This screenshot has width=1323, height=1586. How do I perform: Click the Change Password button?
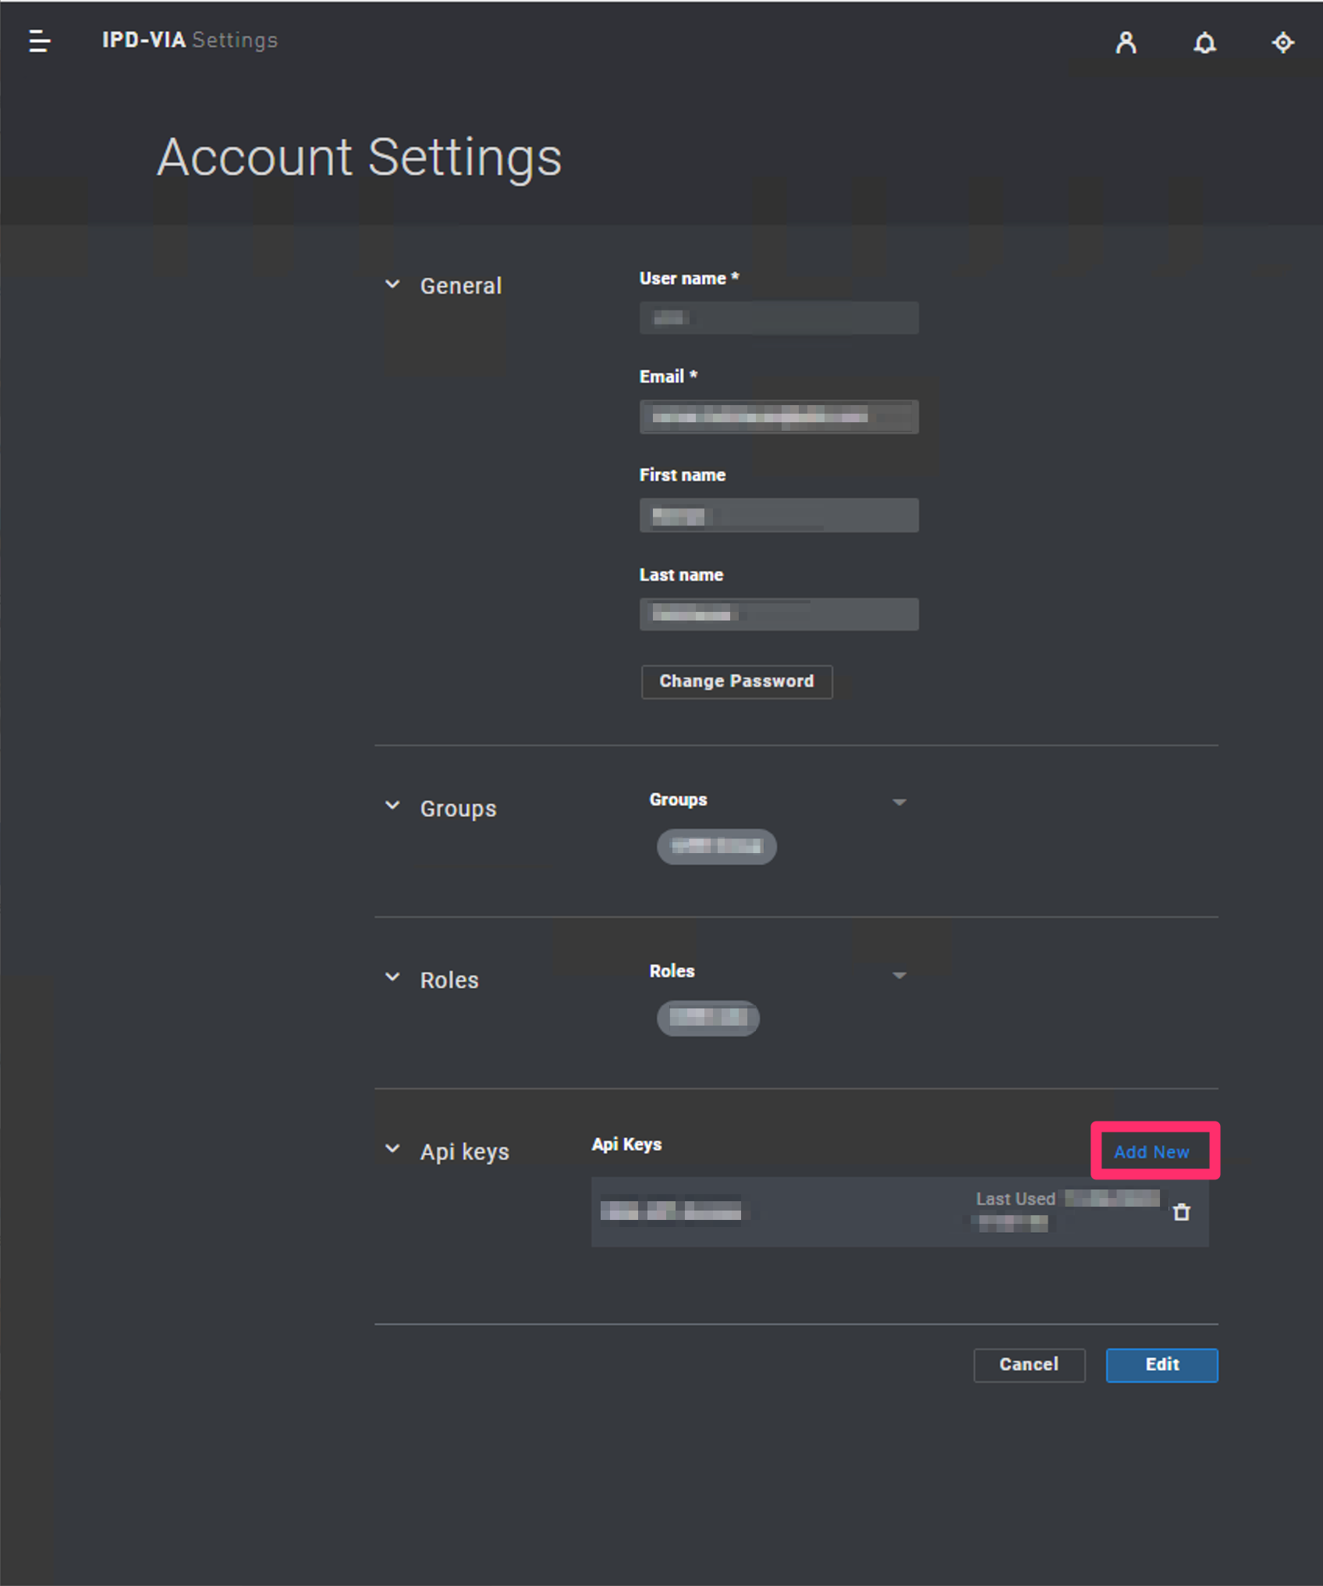[x=736, y=681]
